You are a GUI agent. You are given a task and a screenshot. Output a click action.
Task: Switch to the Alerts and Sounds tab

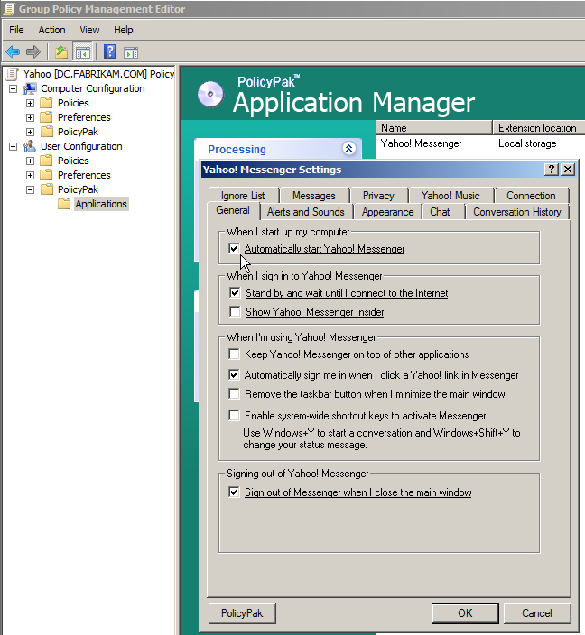(x=306, y=212)
